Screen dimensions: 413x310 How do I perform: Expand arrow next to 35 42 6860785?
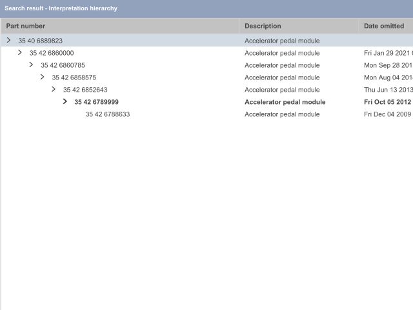click(31, 65)
